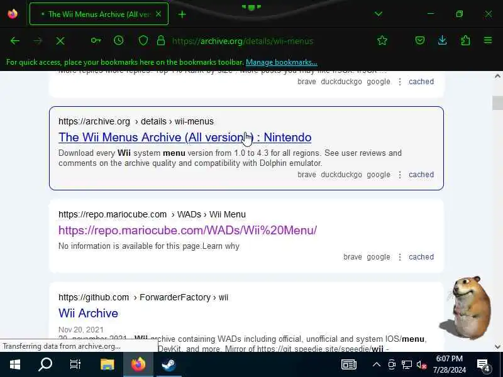Search mariocube result on google
The width and height of the screenshot is (503, 377).
point(379,257)
